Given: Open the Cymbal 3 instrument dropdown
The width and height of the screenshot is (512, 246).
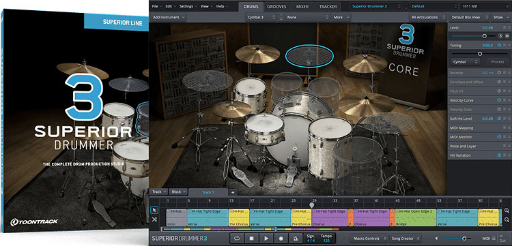Looking at the screenshot, I should (261, 17).
